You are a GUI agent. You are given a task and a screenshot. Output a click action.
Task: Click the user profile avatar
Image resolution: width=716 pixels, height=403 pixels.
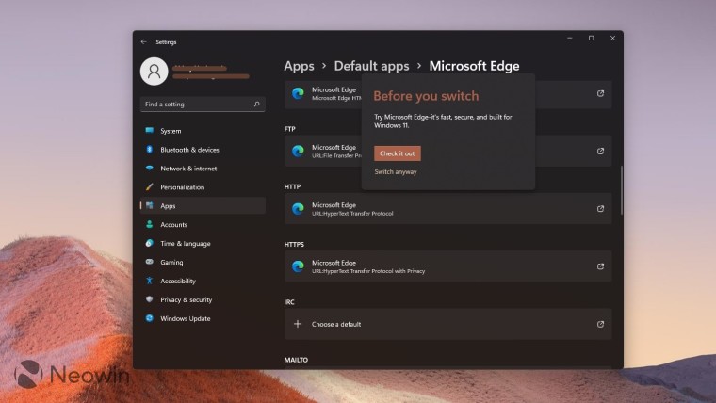click(x=154, y=72)
